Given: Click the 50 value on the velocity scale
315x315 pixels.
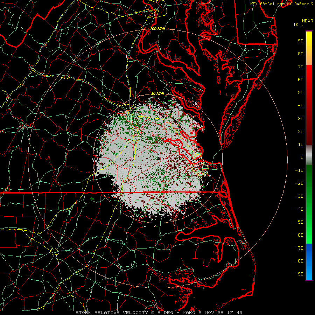Looking at the screenshot, I should [301, 93].
